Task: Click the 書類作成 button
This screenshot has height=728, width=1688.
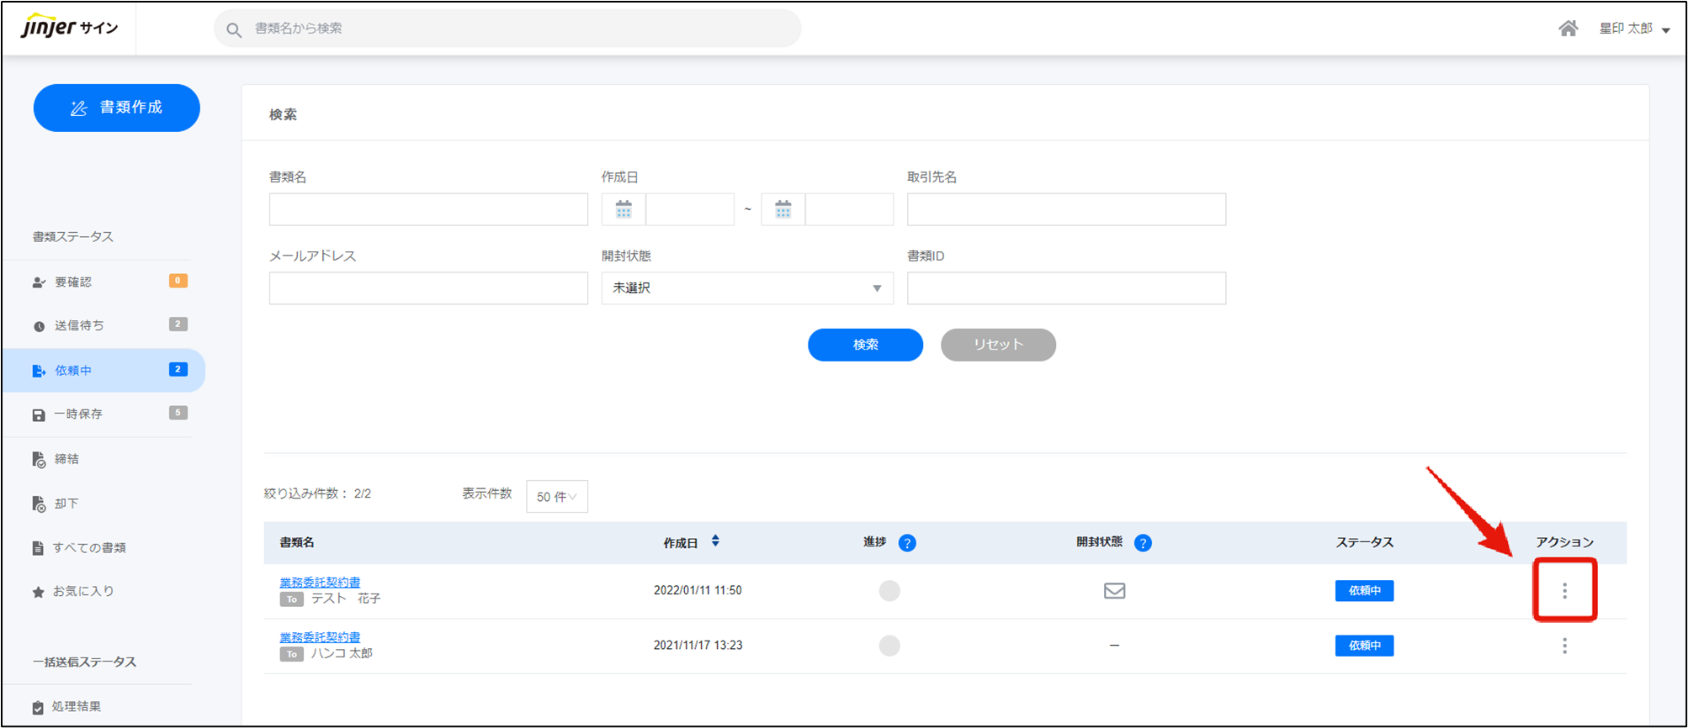Action: 117,108
